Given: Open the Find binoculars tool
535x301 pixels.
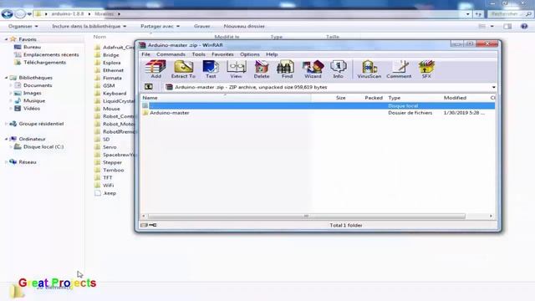Looking at the screenshot, I should [x=287, y=69].
